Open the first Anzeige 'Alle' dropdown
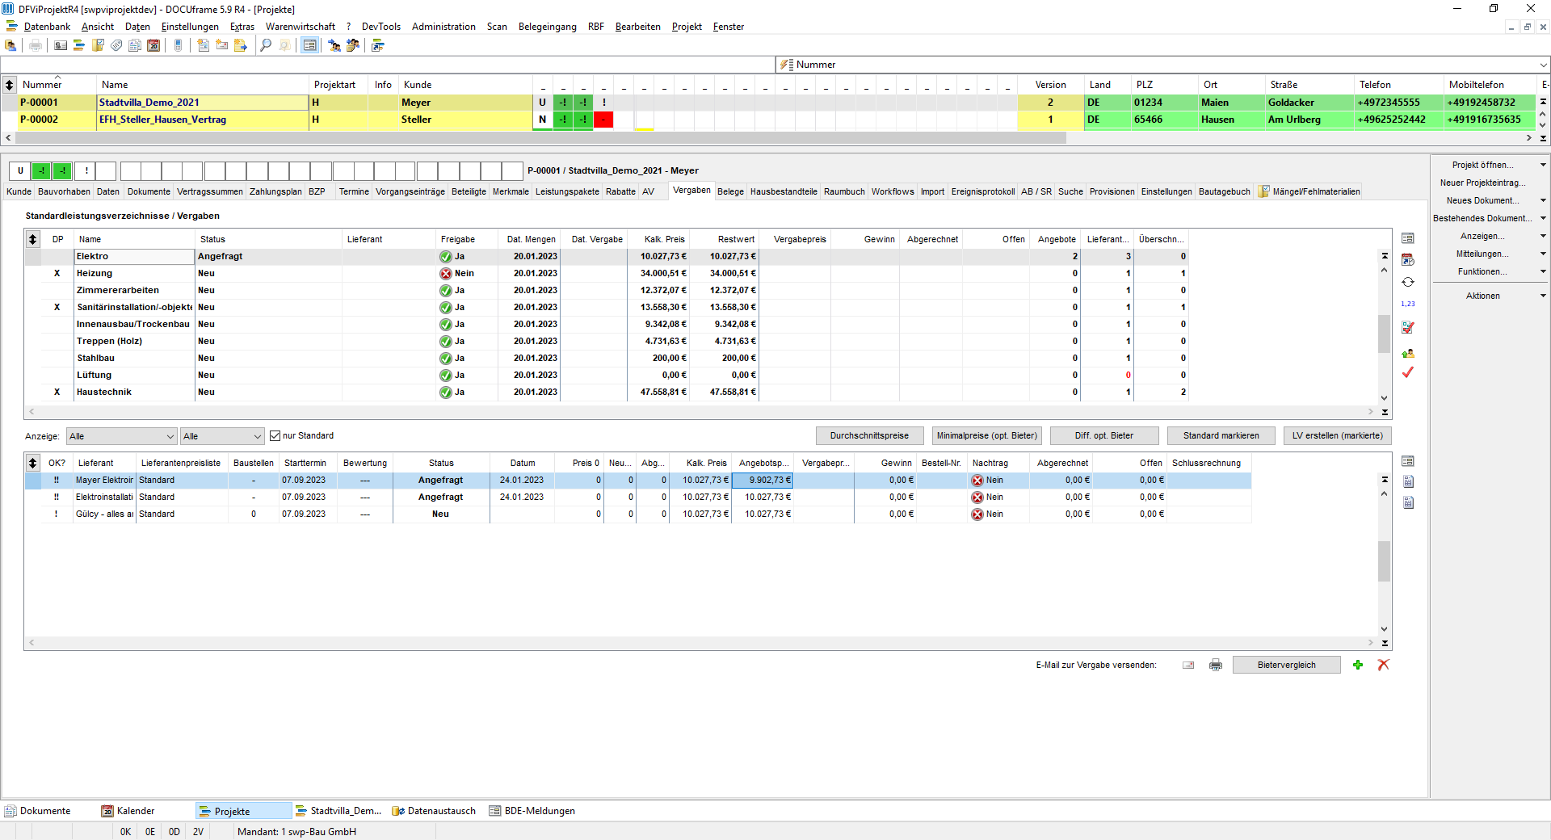This screenshot has height=840, width=1551. point(121,436)
